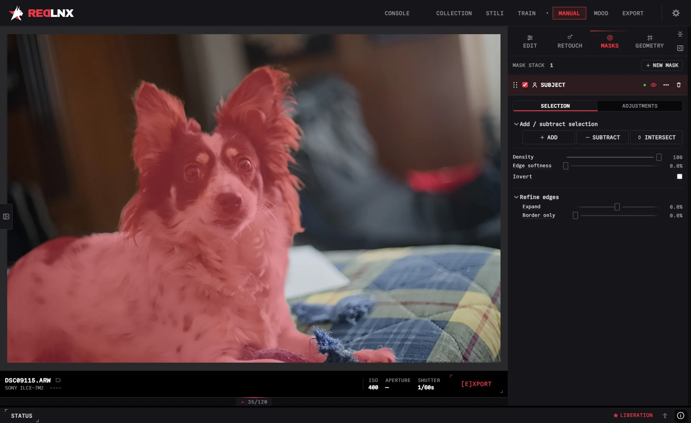Open the Console menu item
The image size is (691, 423).
[397, 13]
